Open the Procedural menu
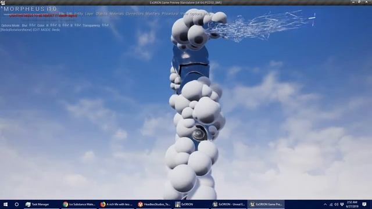Image resolution: width=372 pixels, height=209 pixels. 170,14
